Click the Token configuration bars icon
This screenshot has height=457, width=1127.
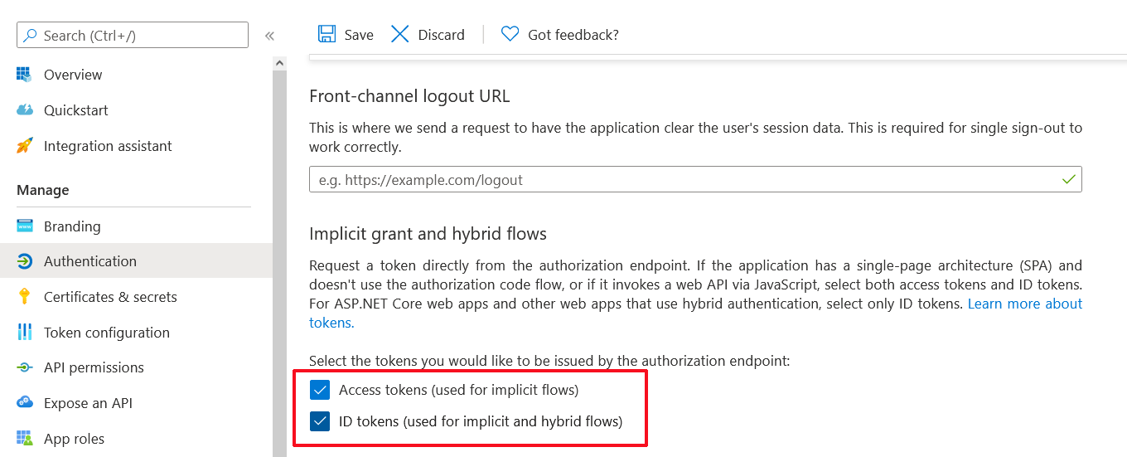tap(24, 333)
